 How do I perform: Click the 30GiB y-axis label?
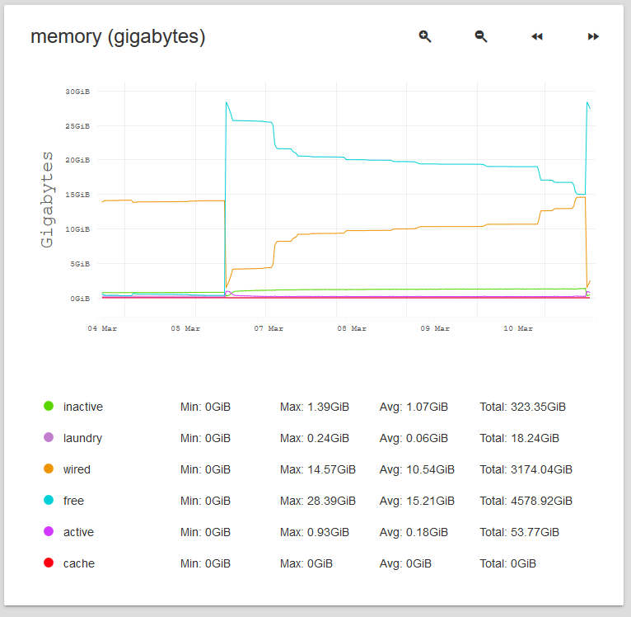coord(77,92)
